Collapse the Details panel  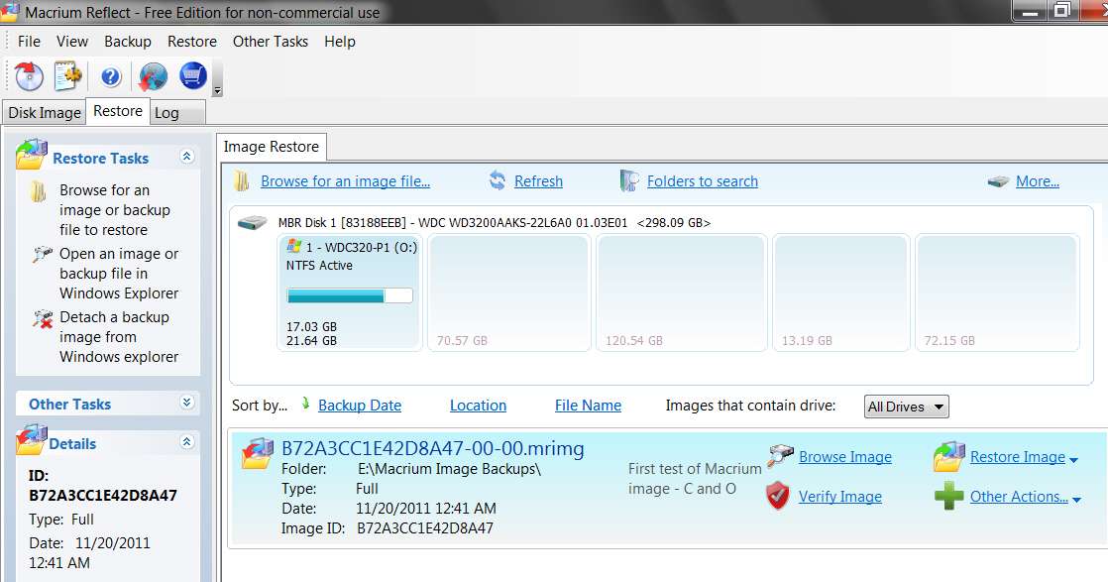pyautogui.click(x=186, y=442)
